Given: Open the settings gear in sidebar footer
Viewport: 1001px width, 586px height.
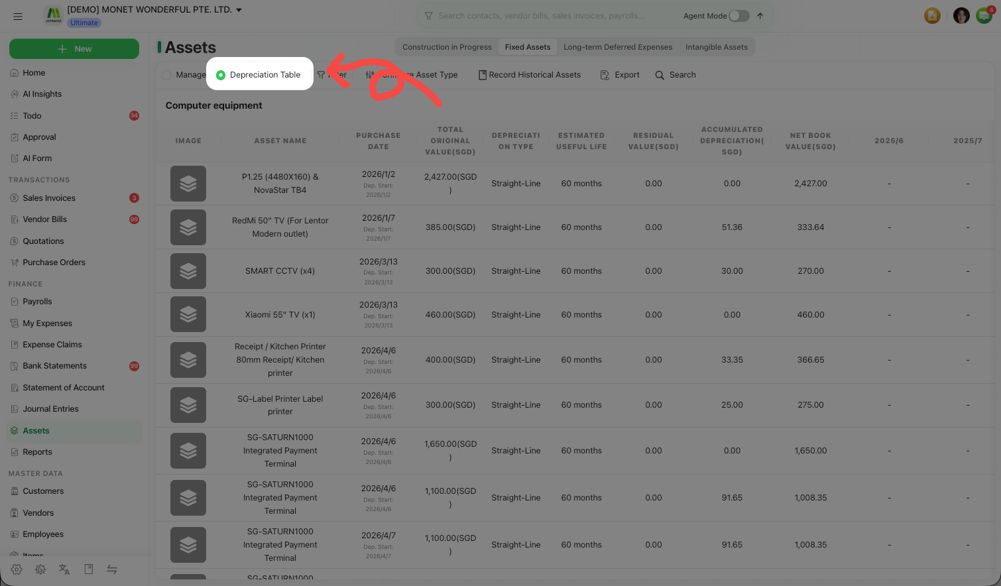Looking at the screenshot, I should tap(17, 569).
